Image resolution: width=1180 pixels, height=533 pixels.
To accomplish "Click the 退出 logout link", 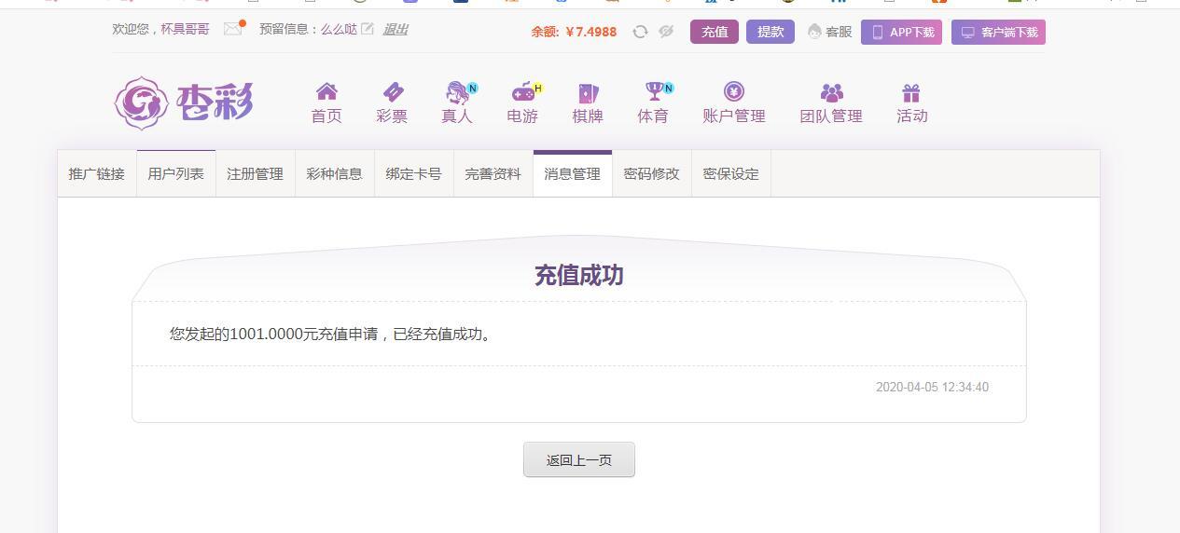I will click(x=396, y=29).
